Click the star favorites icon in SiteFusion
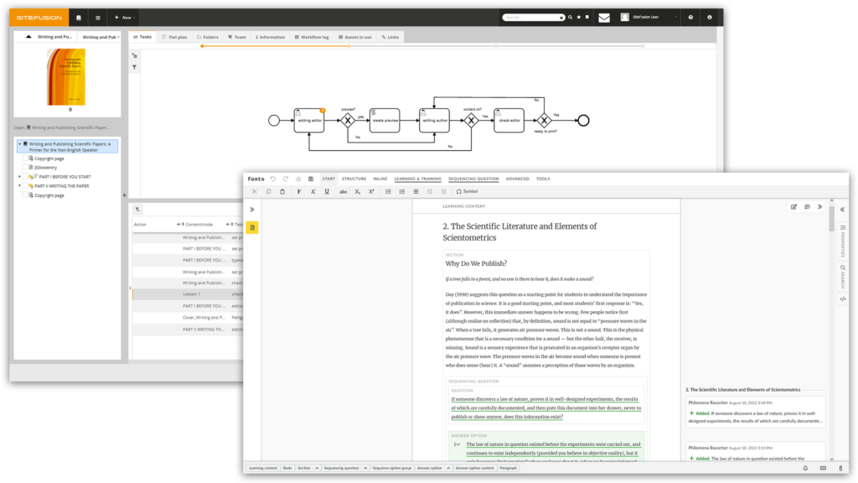The image size is (858, 483). coord(579,17)
